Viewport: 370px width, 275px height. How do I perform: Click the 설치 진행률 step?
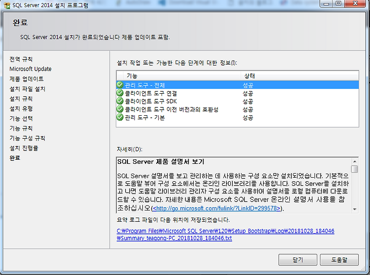point(24,148)
